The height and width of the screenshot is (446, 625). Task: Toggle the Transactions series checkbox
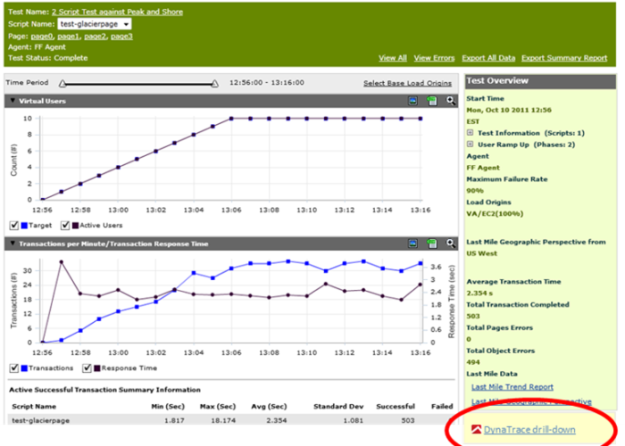click(x=14, y=368)
